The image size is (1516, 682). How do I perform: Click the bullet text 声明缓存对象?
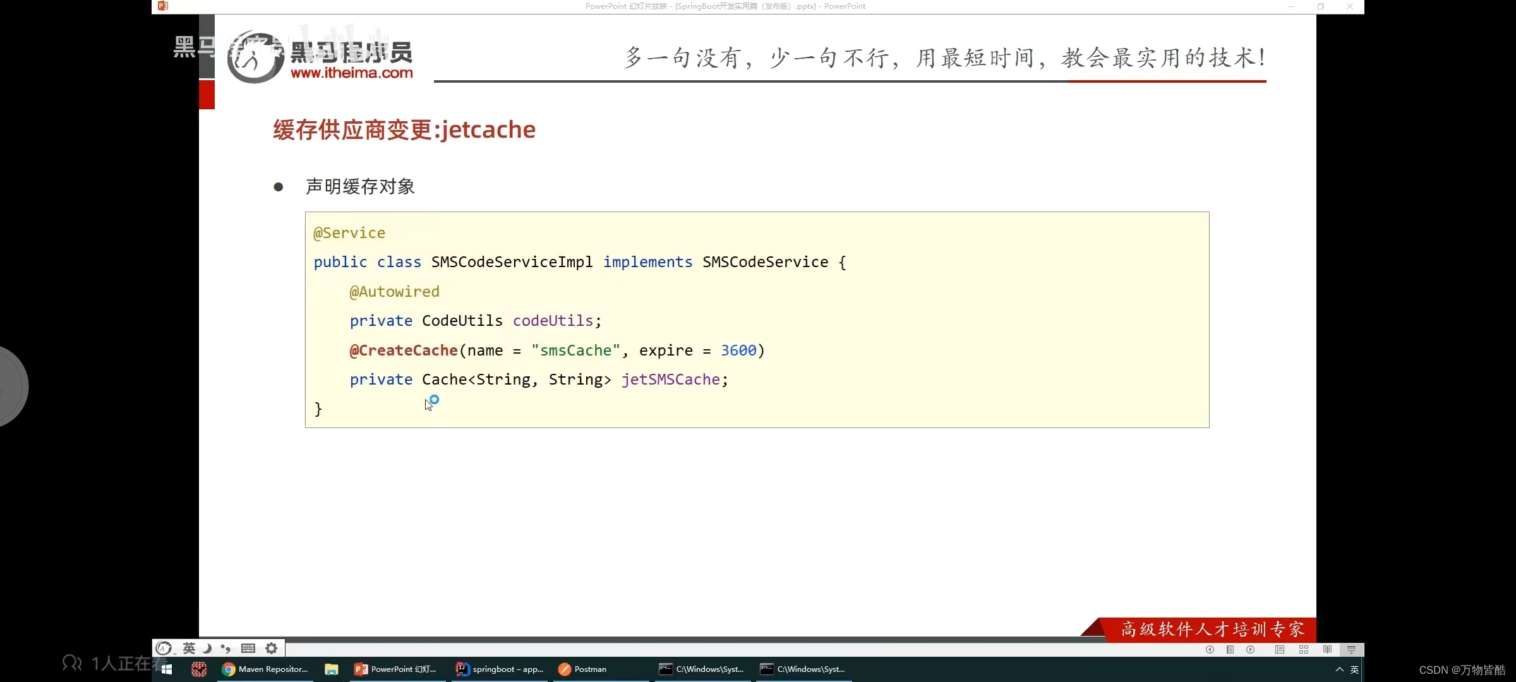click(x=360, y=186)
